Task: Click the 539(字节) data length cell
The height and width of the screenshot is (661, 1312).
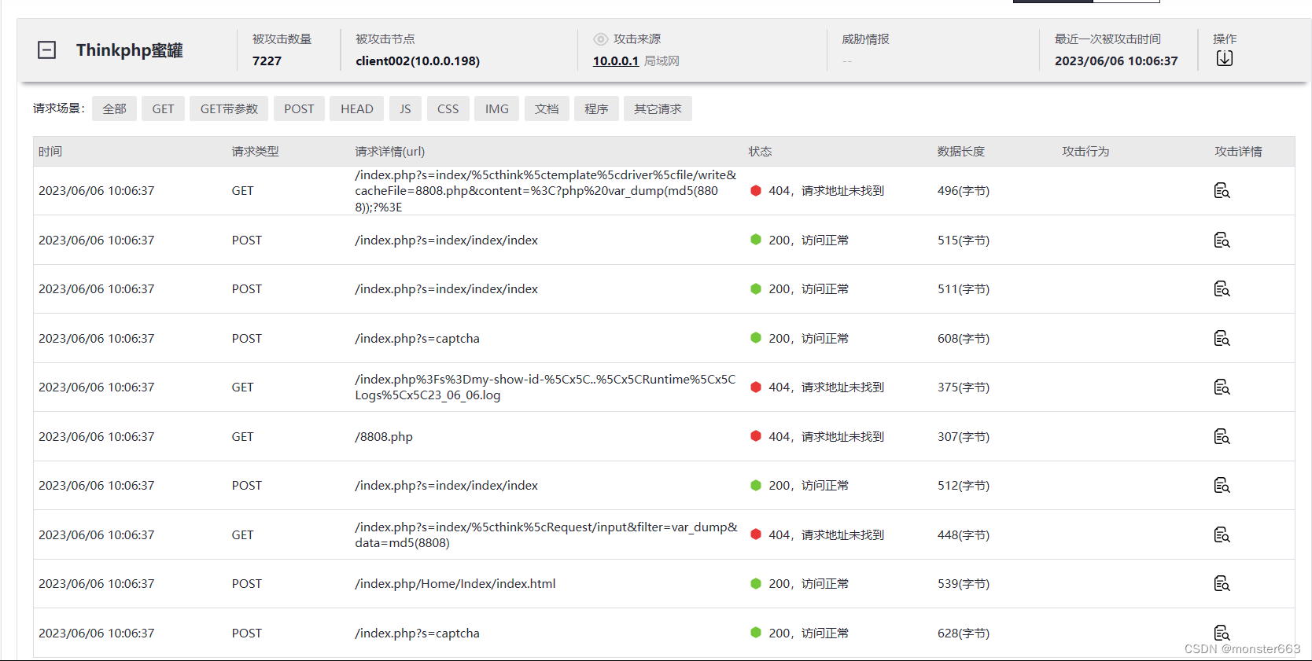Action: pos(964,583)
